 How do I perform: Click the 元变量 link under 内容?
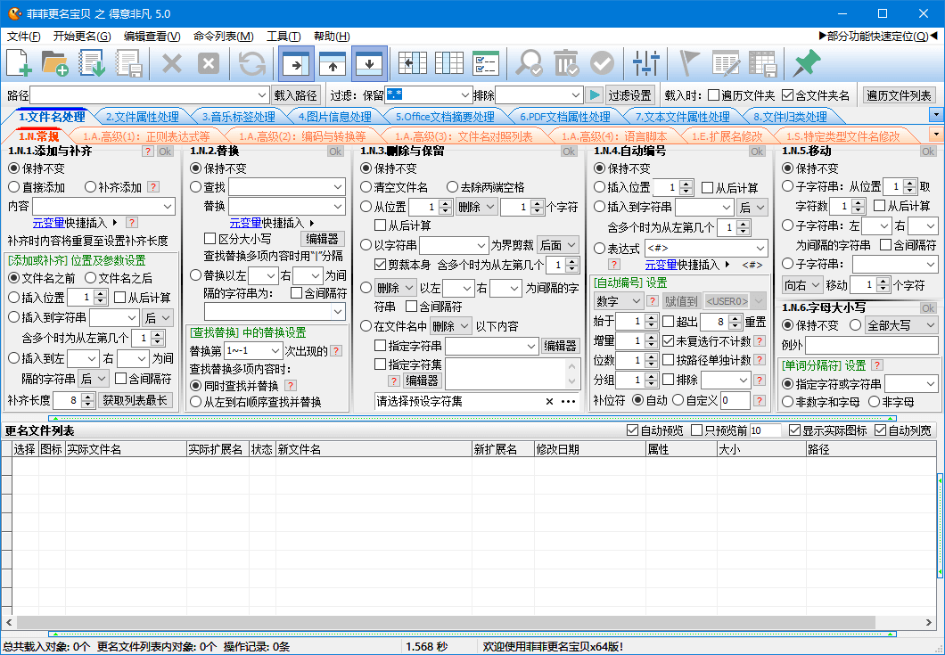(48, 223)
